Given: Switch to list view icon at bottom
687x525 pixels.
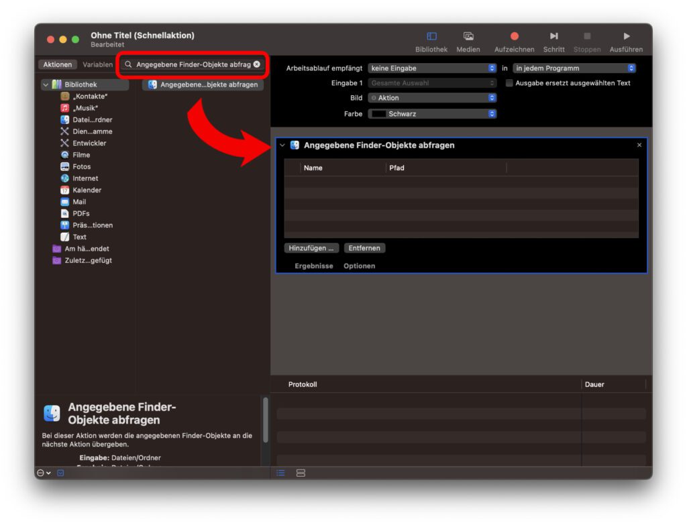Looking at the screenshot, I should point(281,473).
